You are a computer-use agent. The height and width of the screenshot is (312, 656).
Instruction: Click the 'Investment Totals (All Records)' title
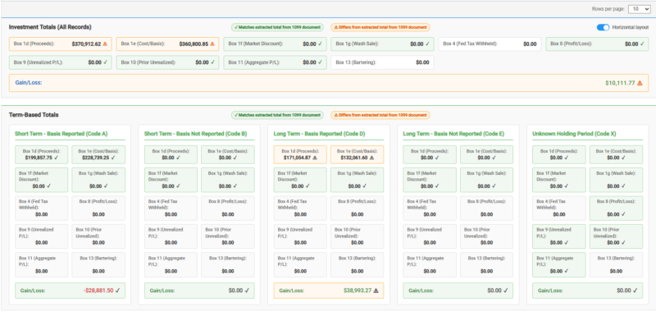coord(50,27)
